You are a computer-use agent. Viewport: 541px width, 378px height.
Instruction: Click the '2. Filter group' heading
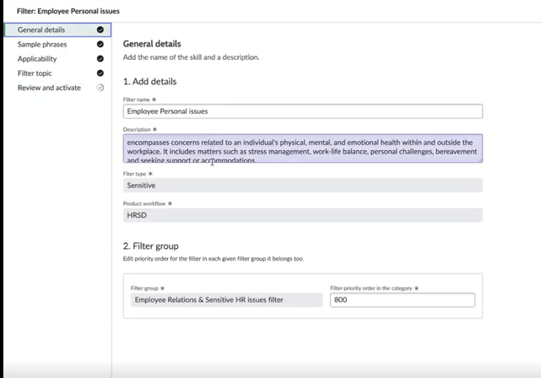tap(151, 246)
